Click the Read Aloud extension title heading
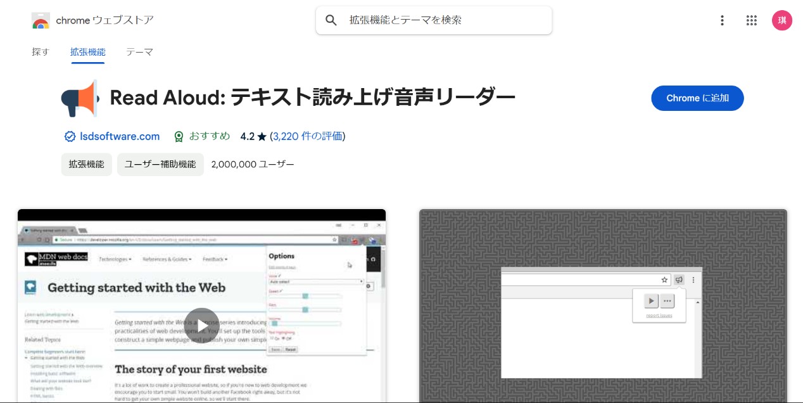This screenshot has width=803, height=403. pos(313,98)
